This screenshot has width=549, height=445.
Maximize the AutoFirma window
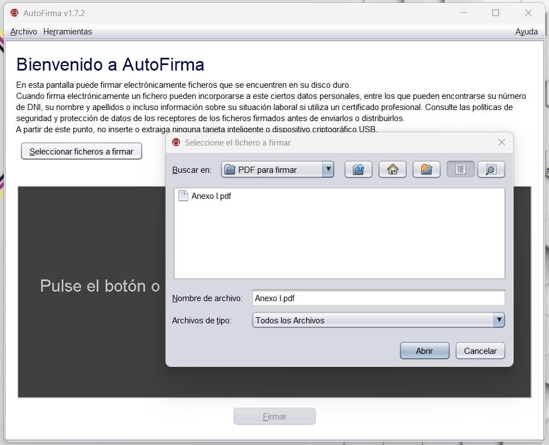[496, 13]
